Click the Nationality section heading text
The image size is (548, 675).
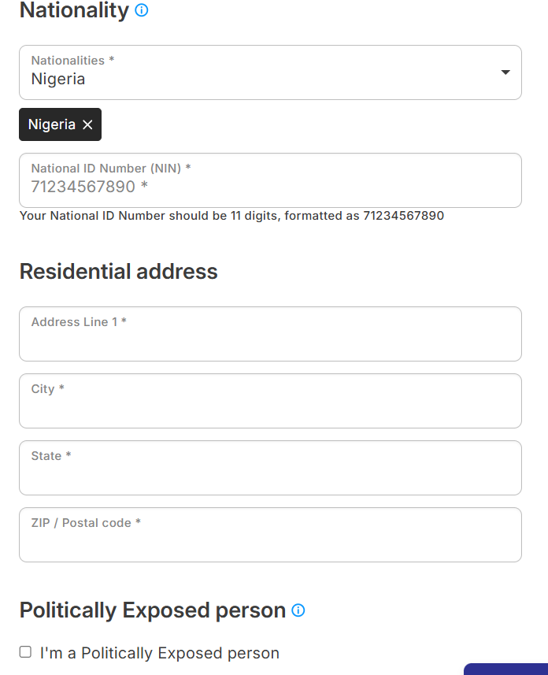(x=74, y=11)
